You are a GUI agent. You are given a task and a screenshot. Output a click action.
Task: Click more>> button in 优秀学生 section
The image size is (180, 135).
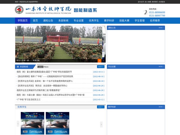[x=101, y=107]
